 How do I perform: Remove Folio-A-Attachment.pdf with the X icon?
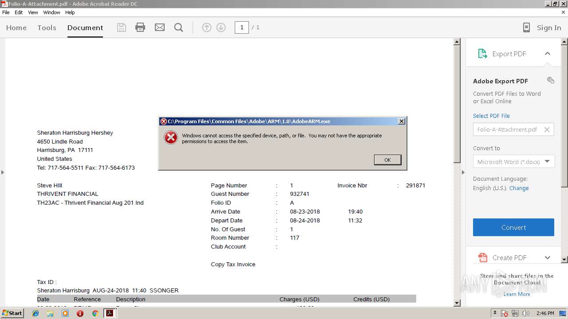547,129
